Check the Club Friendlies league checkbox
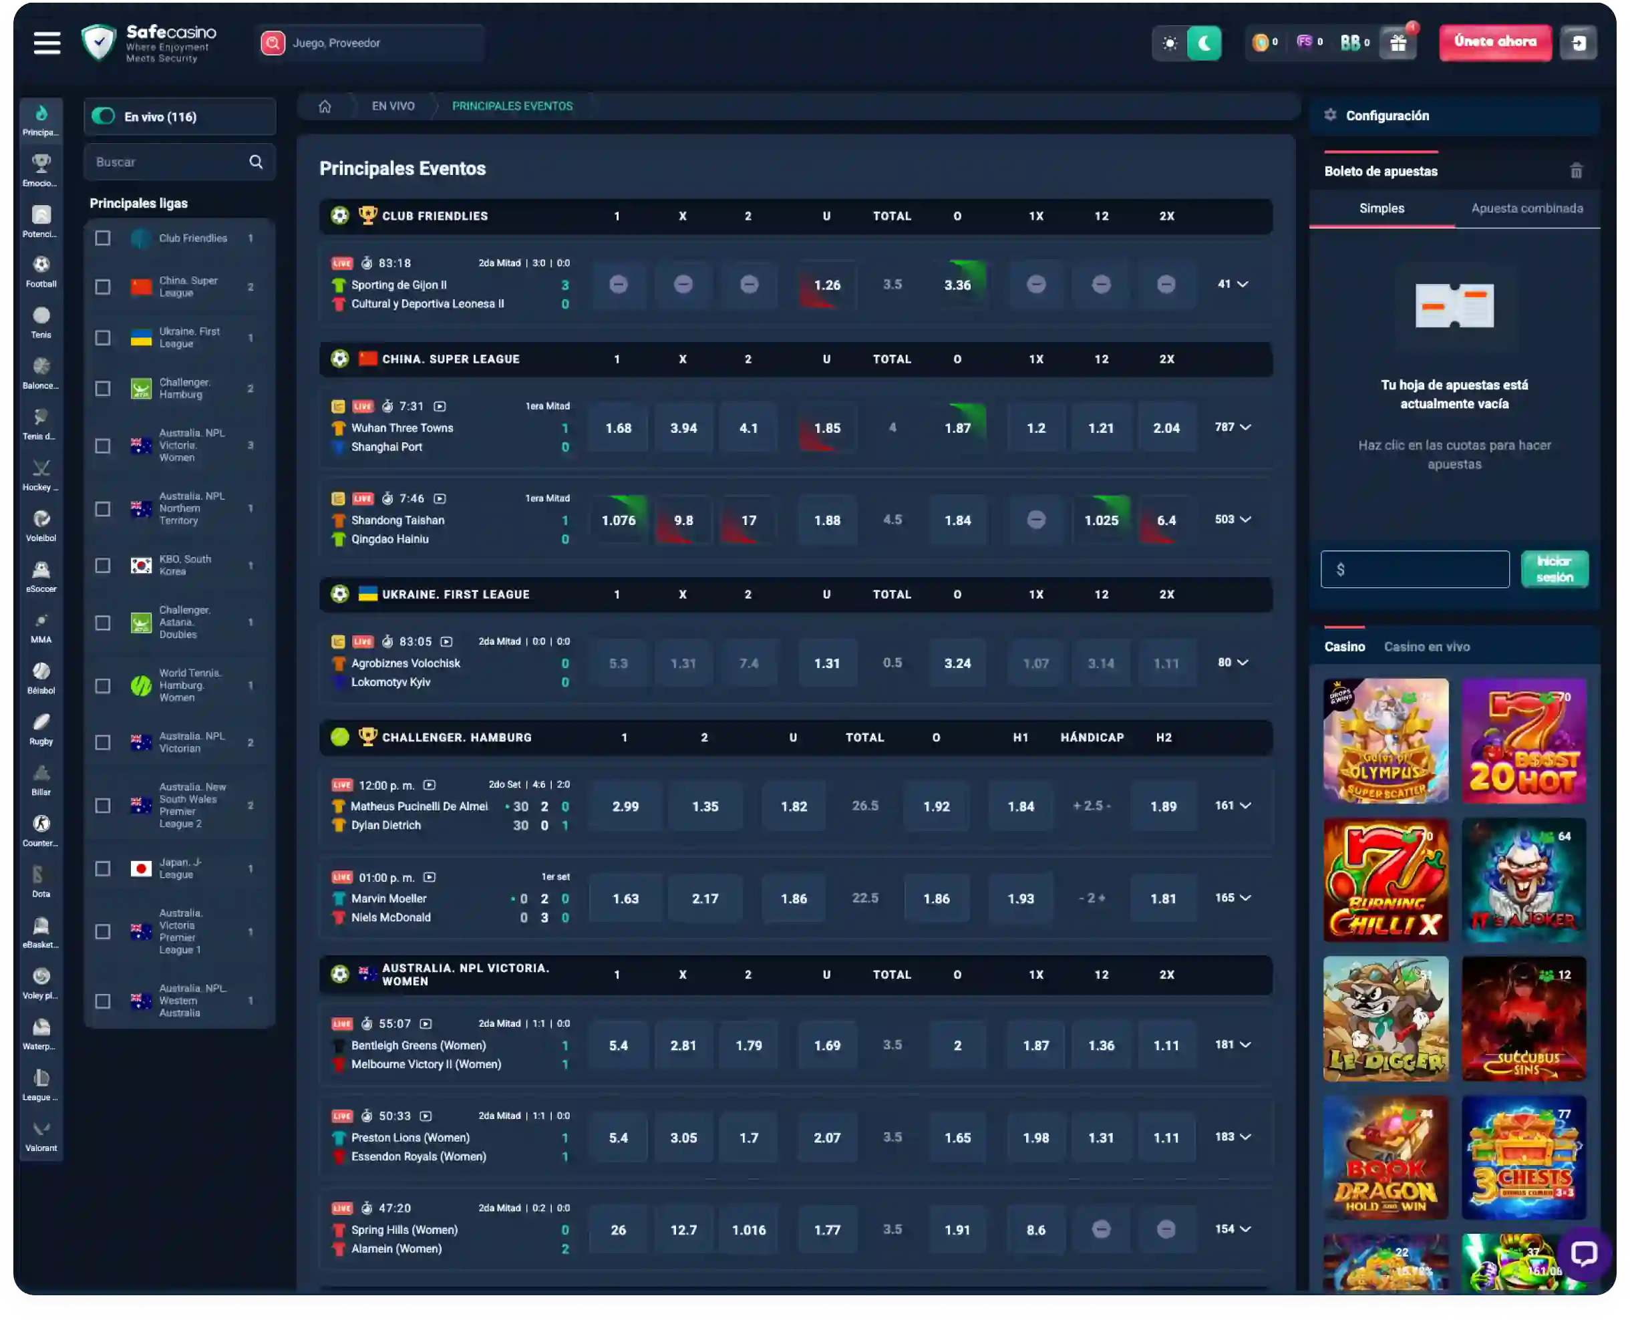The height and width of the screenshot is (1320, 1630). pyautogui.click(x=103, y=238)
